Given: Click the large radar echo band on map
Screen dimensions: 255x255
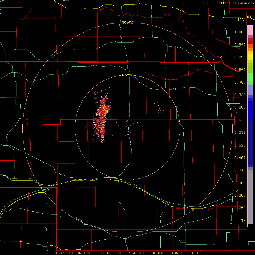Looking at the screenshot, I should pyautogui.click(x=102, y=120).
